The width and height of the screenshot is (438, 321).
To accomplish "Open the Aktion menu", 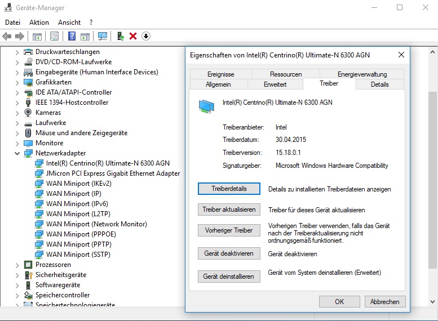I will (39, 23).
